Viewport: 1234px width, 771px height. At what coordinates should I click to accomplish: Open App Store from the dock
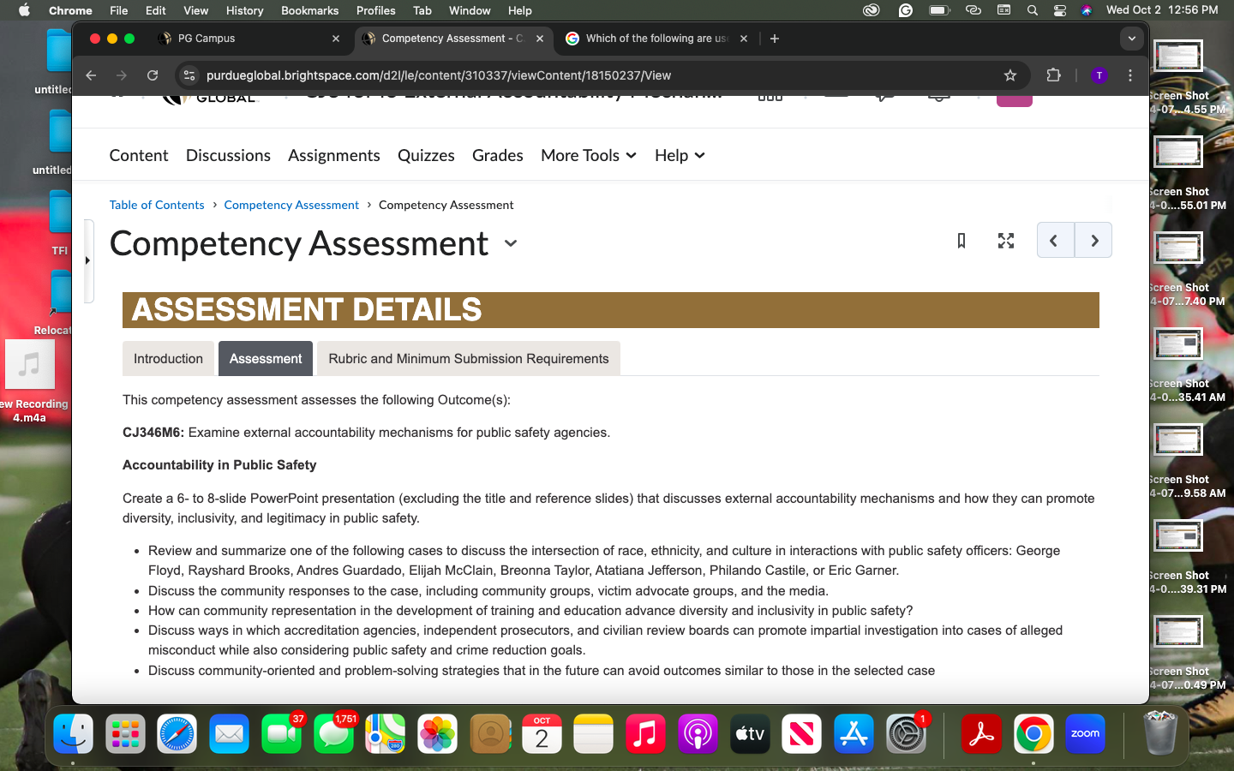click(x=854, y=734)
